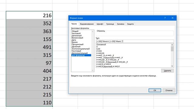Click the Тип format code field

coord(135,41)
